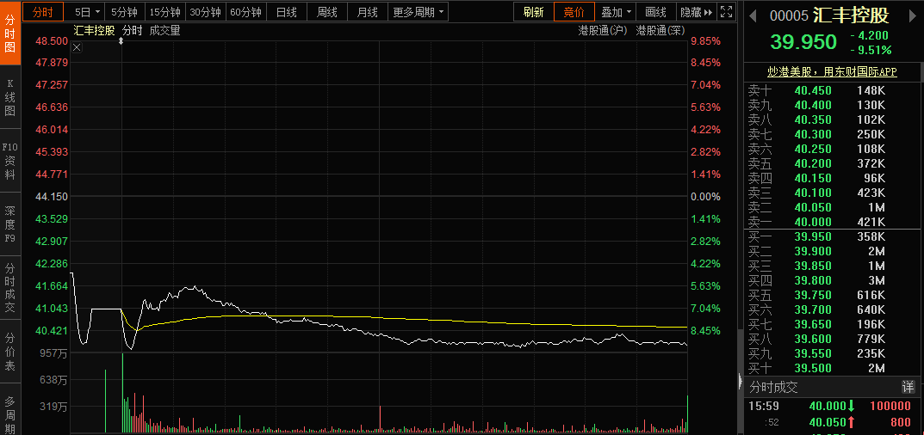This screenshot has width=924, height=435.
Task: Show the 周线 weekly chart
Action: click(327, 12)
